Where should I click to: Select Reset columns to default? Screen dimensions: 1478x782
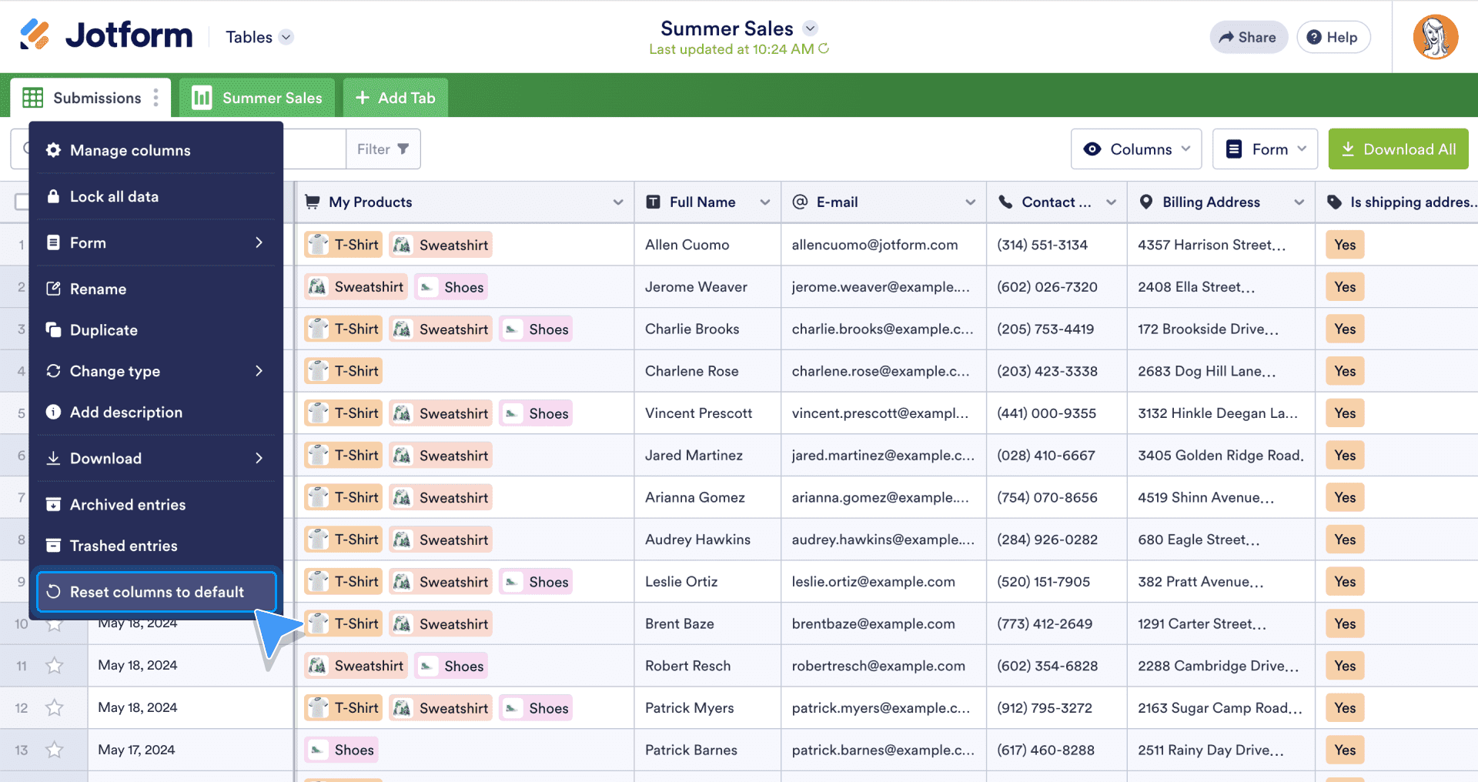(156, 592)
